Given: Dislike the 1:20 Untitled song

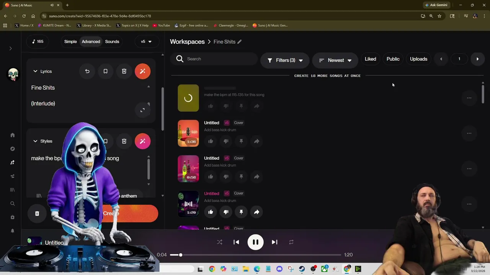Looking at the screenshot, I should [226, 212].
